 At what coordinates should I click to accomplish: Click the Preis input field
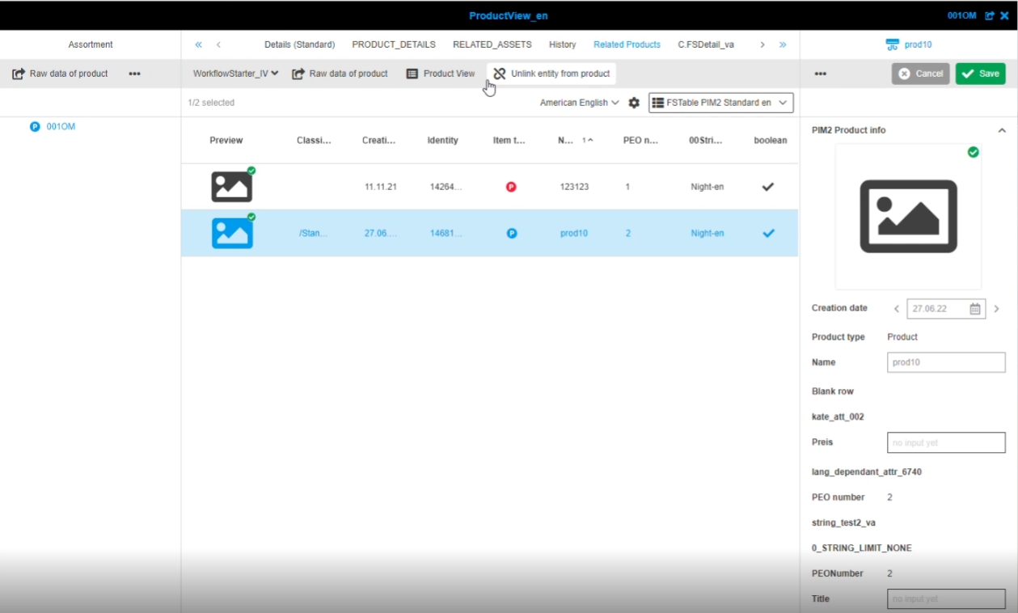946,442
